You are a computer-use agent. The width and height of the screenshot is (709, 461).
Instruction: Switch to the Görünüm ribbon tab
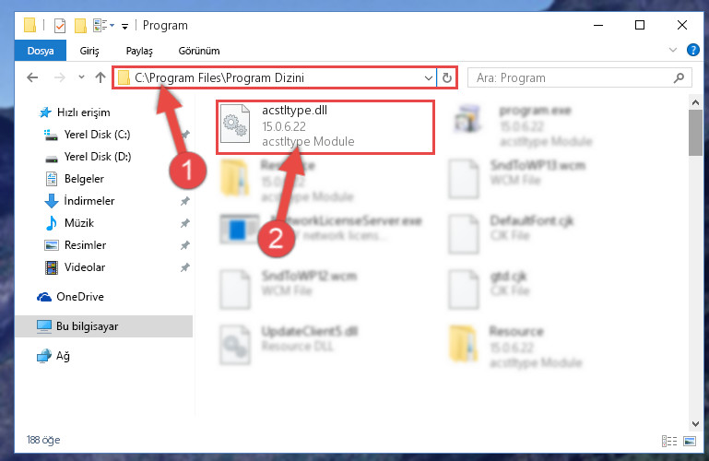tap(199, 51)
